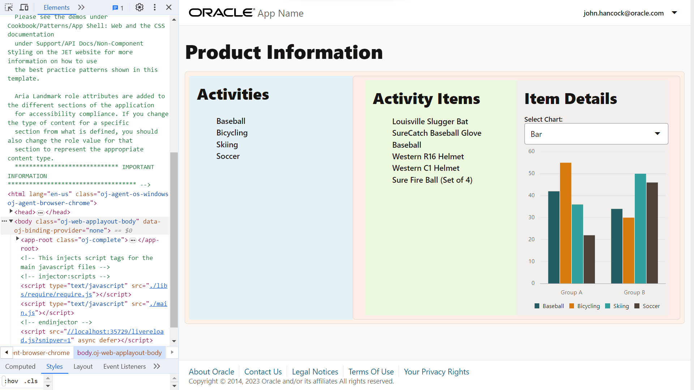Open the Contact Us footer link
This screenshot has height=390, width=694.
point(263,372)
